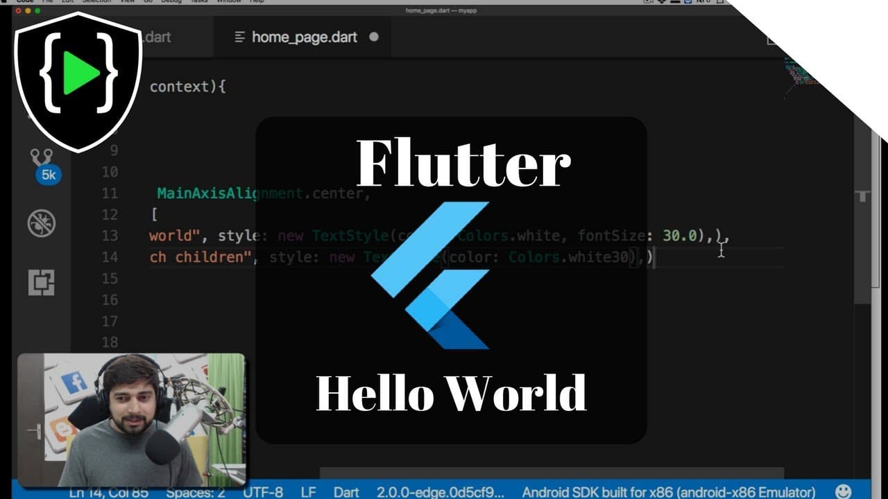Image resolution: width=888 pixels, height=499 pixels.
Task: Click the 'MainAxisAlignment' code text
Action: coord(230,193)
